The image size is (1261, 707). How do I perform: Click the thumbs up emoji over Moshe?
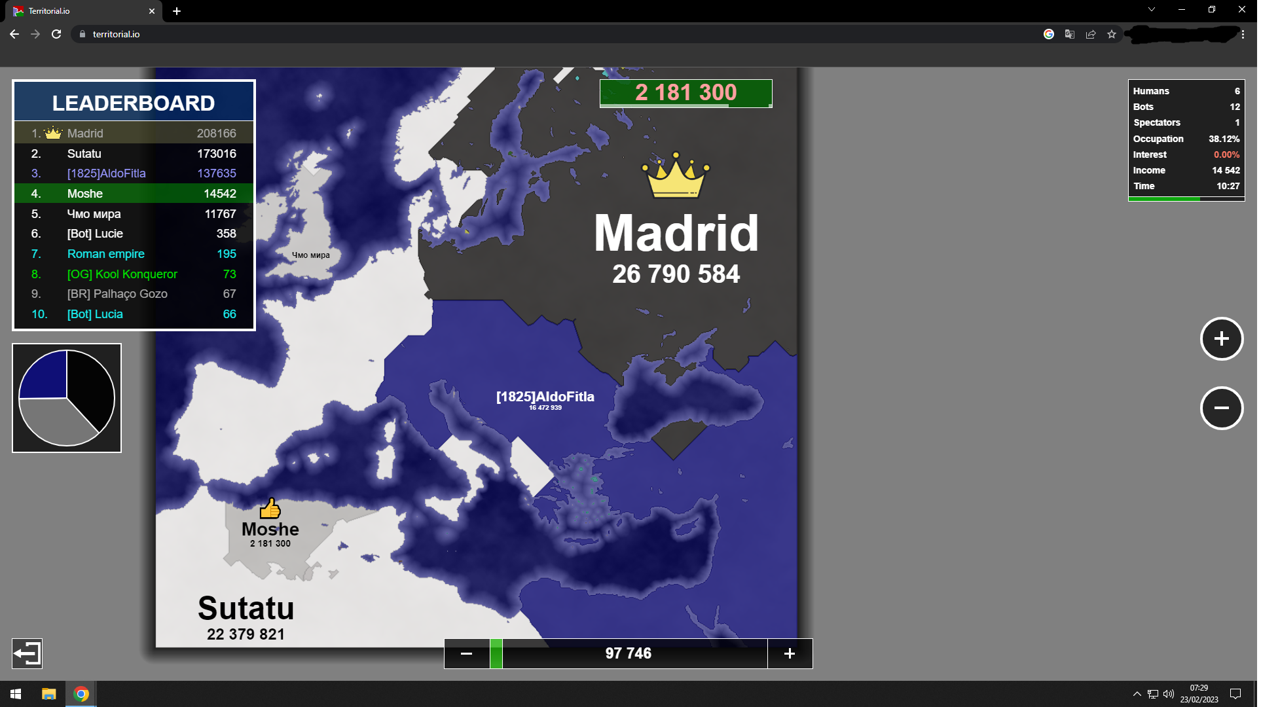[x=270, y=509]
